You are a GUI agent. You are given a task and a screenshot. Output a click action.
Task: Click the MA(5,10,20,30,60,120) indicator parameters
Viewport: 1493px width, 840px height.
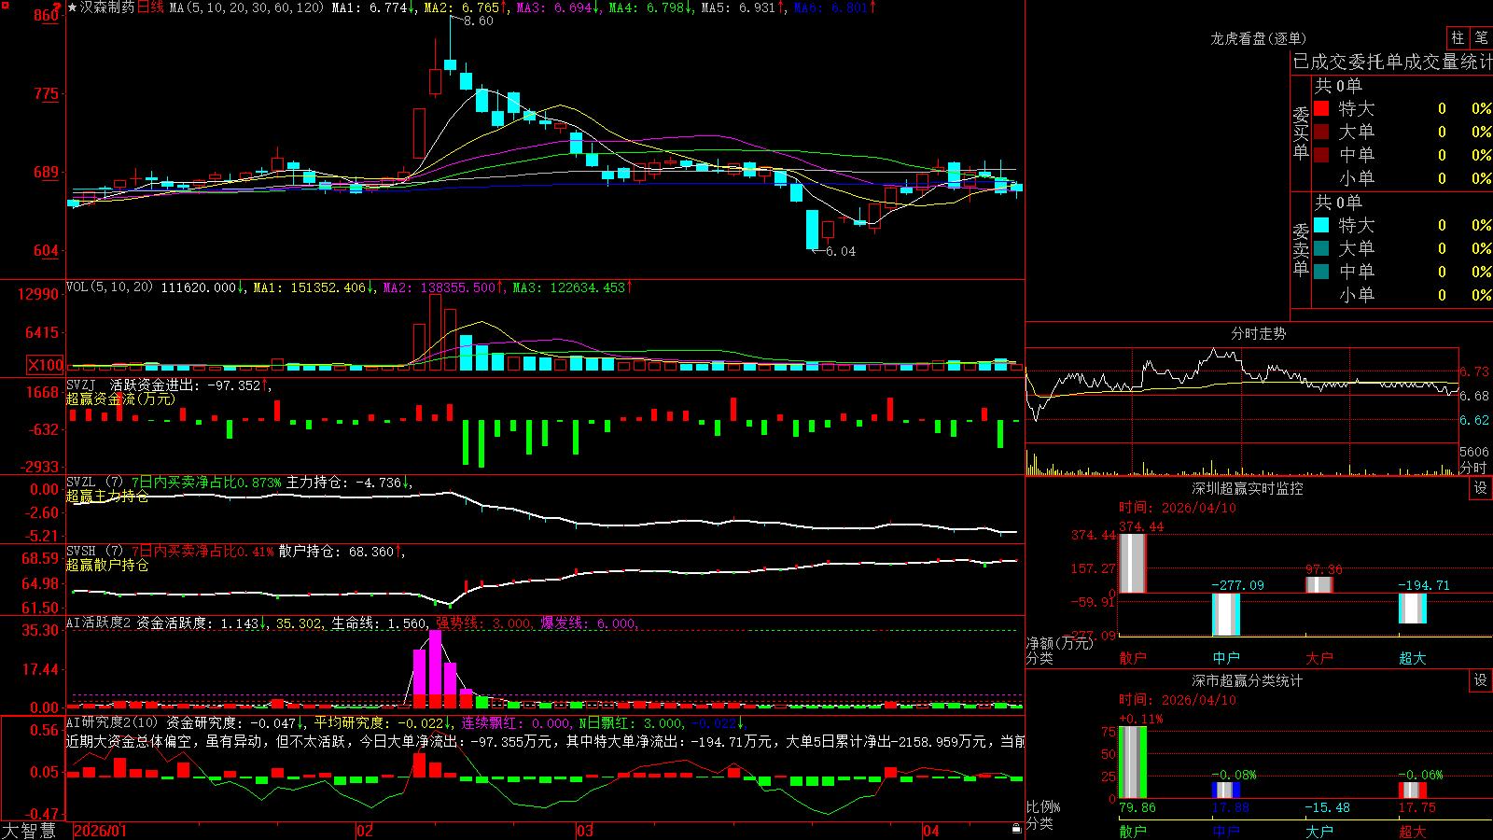pyautogui.click(x=246, y=7)
